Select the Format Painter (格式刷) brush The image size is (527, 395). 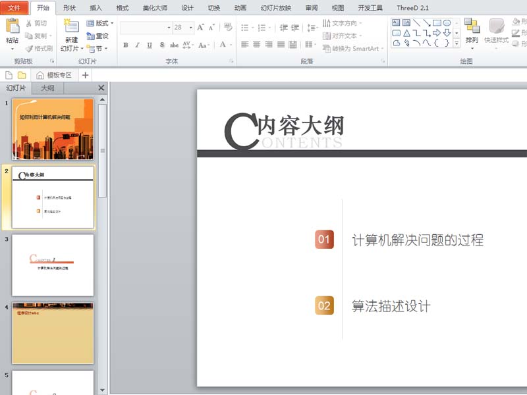click(x=29, y=49)
